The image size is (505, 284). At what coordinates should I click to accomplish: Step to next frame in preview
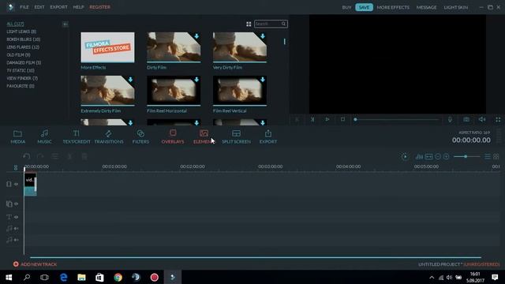click(x=312, y=119)
